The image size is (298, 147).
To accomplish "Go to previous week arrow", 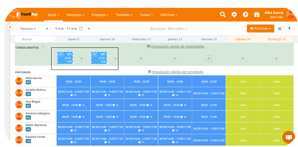I will click(47, 29).
